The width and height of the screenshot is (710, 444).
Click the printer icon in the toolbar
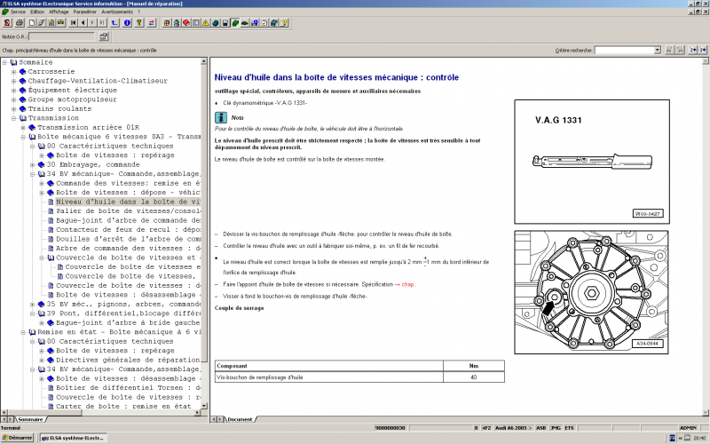(19, 22)
